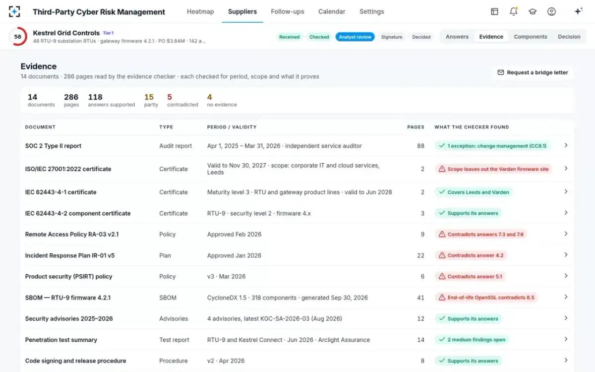Go to the Heatmap tab

coord(200,11)
